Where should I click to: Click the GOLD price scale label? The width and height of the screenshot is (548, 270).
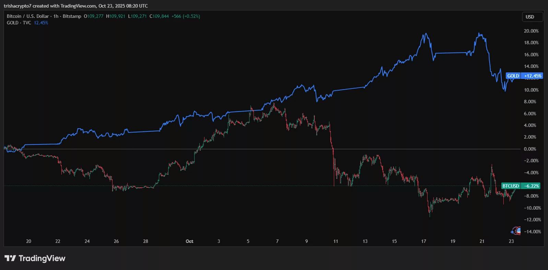513,76
